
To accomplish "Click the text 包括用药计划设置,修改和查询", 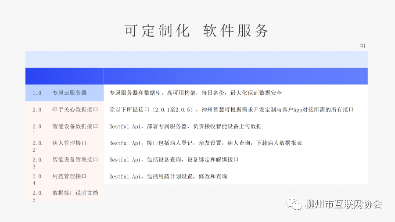I will click(187, 176).
